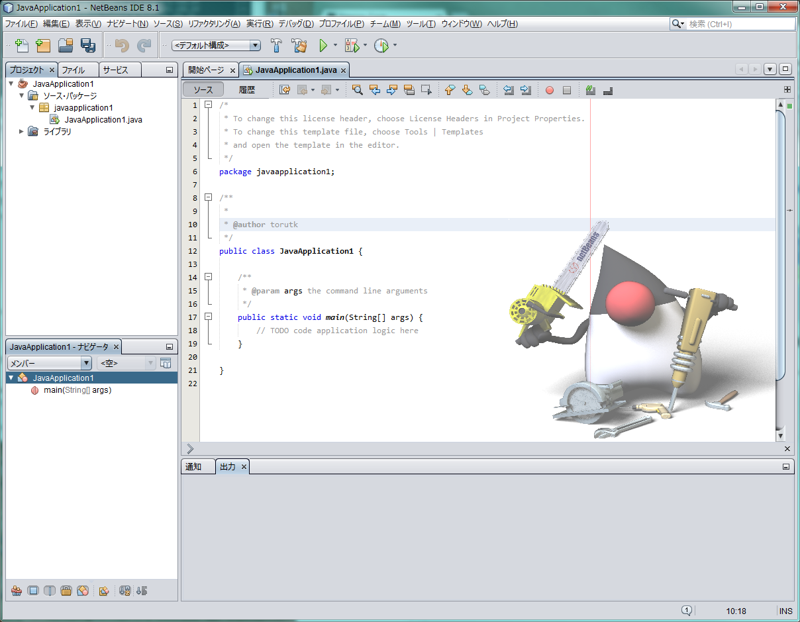Open the ファイル(F) menu
This screenshot has width=800, height=622.
(x=21, y=24)
